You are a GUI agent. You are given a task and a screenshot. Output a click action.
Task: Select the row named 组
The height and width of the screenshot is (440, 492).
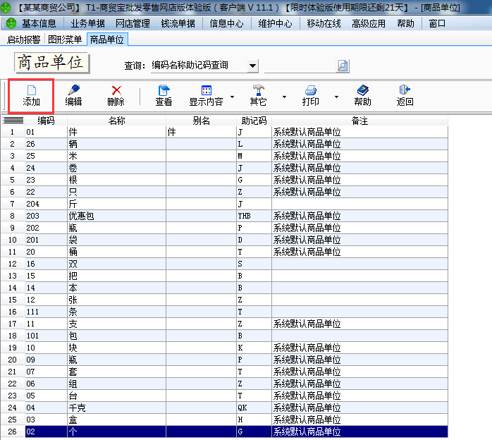click(224, 384)
